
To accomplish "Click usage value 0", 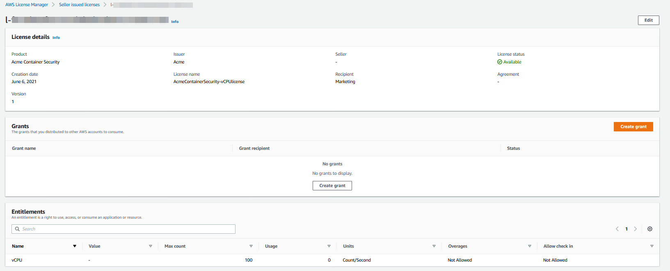I will [x=329, y=260].
